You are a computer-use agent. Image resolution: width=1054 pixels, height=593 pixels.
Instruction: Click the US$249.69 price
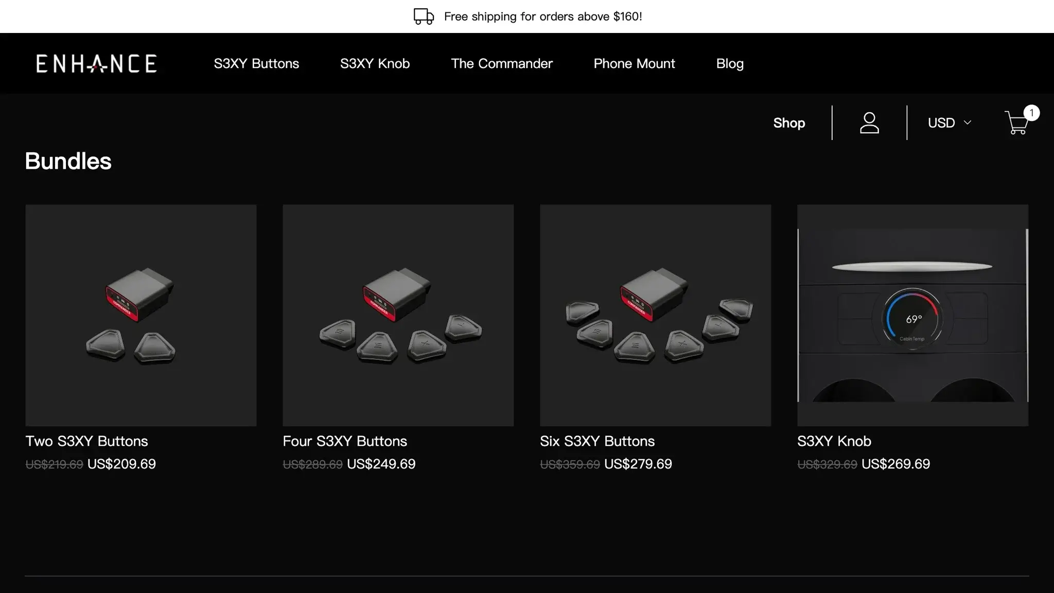(x=381, y=464)
